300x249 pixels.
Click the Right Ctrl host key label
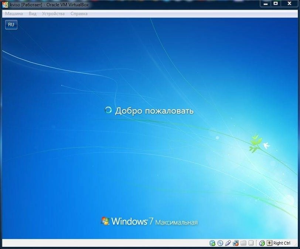(282, 243)
